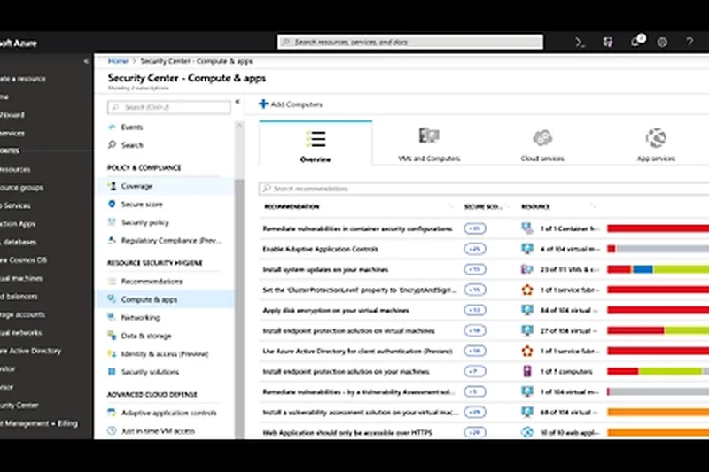The width and height of the screenshot is (709, 472).
Task: Open 'Install system updates on your machines'
Action: (325, 269)
